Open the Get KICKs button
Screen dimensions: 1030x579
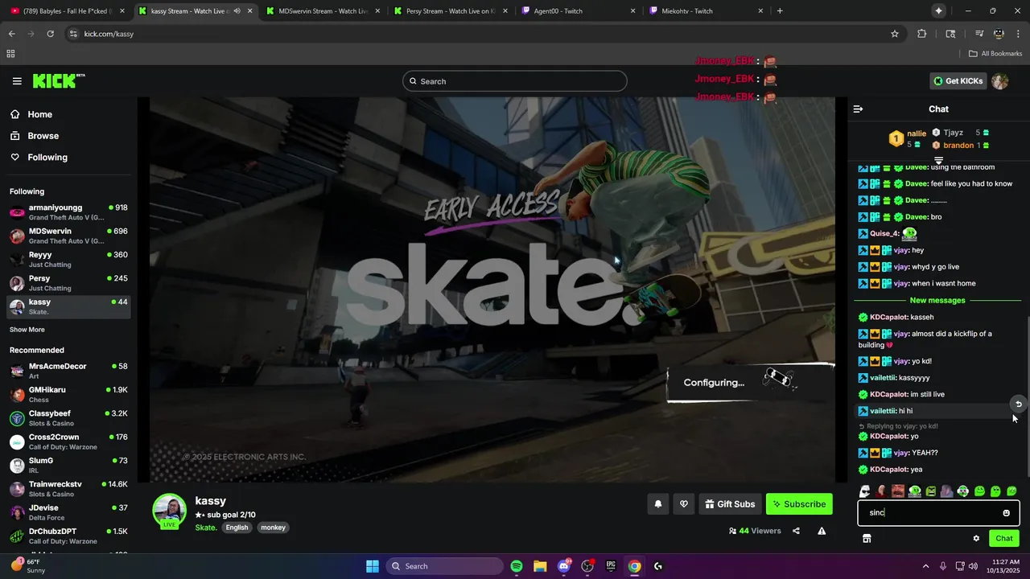(958, 81)
